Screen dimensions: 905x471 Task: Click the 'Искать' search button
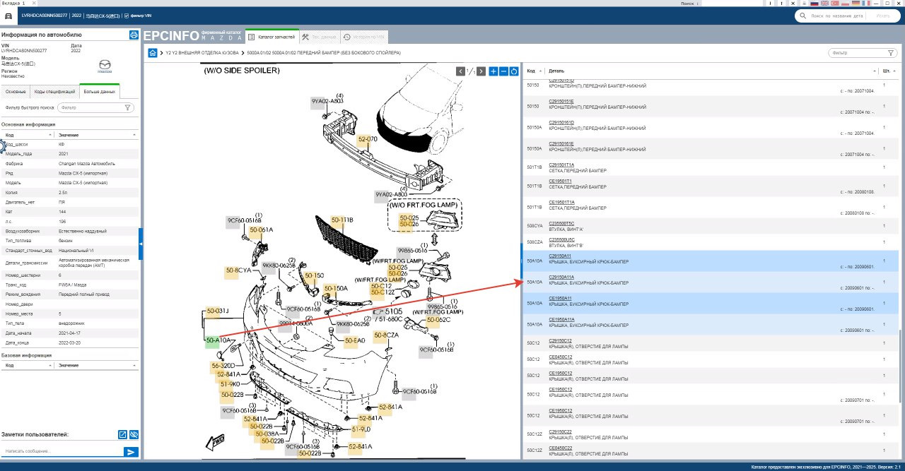pyautogui.click(x=884, y=16)
